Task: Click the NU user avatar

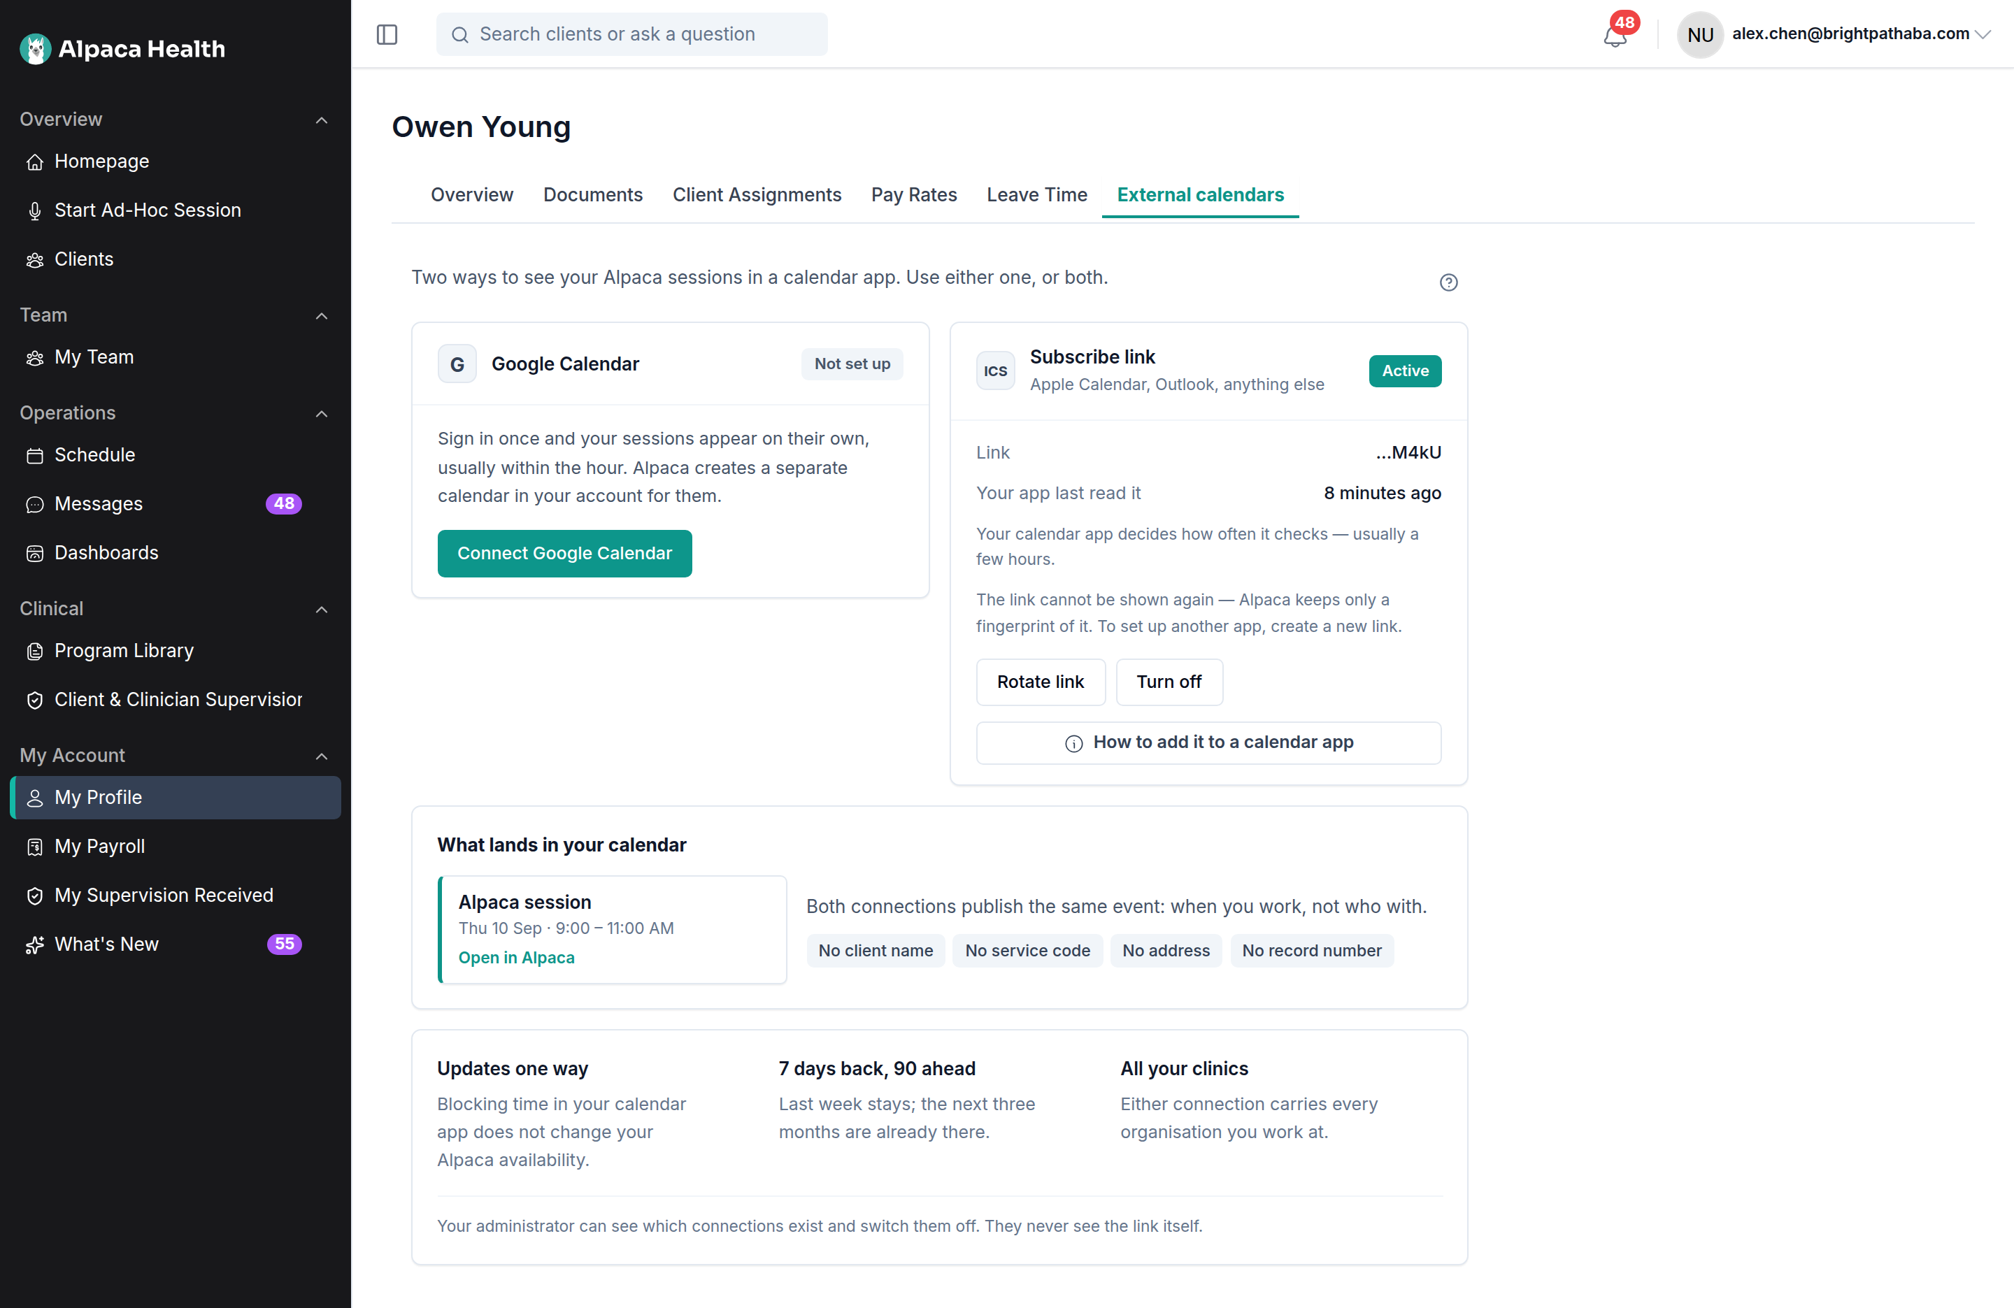Action: coord(1700,35)
